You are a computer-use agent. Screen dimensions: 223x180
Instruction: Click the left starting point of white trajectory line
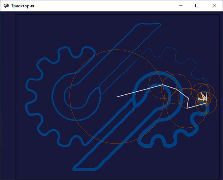(117, 97)
